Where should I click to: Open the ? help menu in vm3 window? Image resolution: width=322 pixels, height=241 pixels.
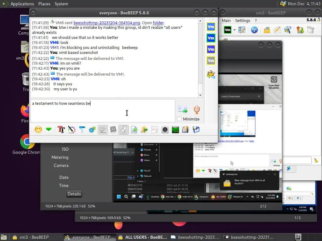pos(256,20)
